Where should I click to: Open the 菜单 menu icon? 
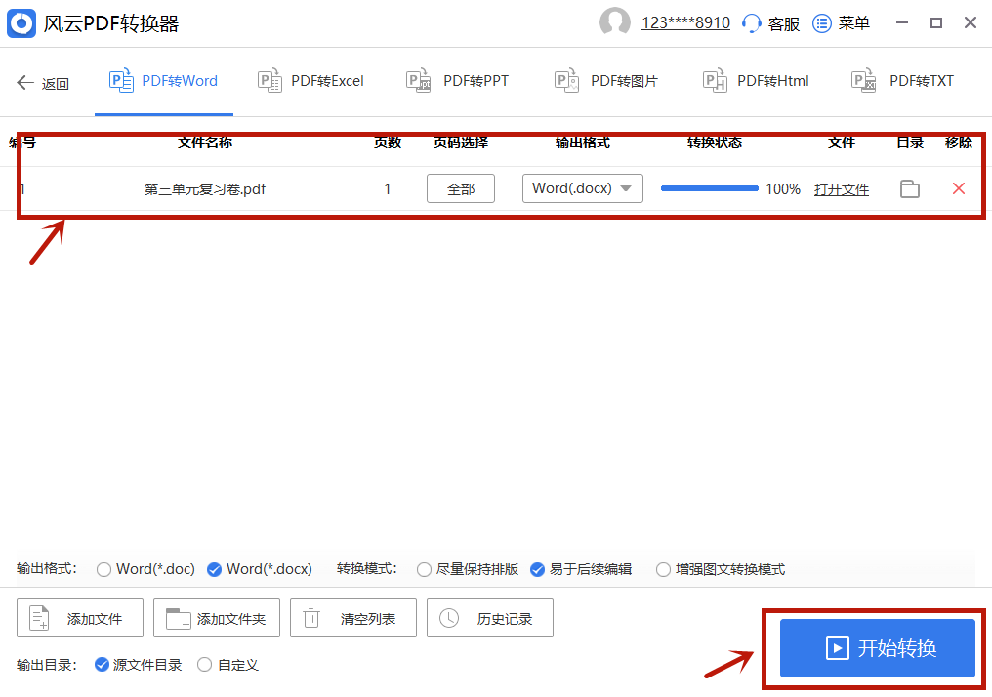(821, 23)
